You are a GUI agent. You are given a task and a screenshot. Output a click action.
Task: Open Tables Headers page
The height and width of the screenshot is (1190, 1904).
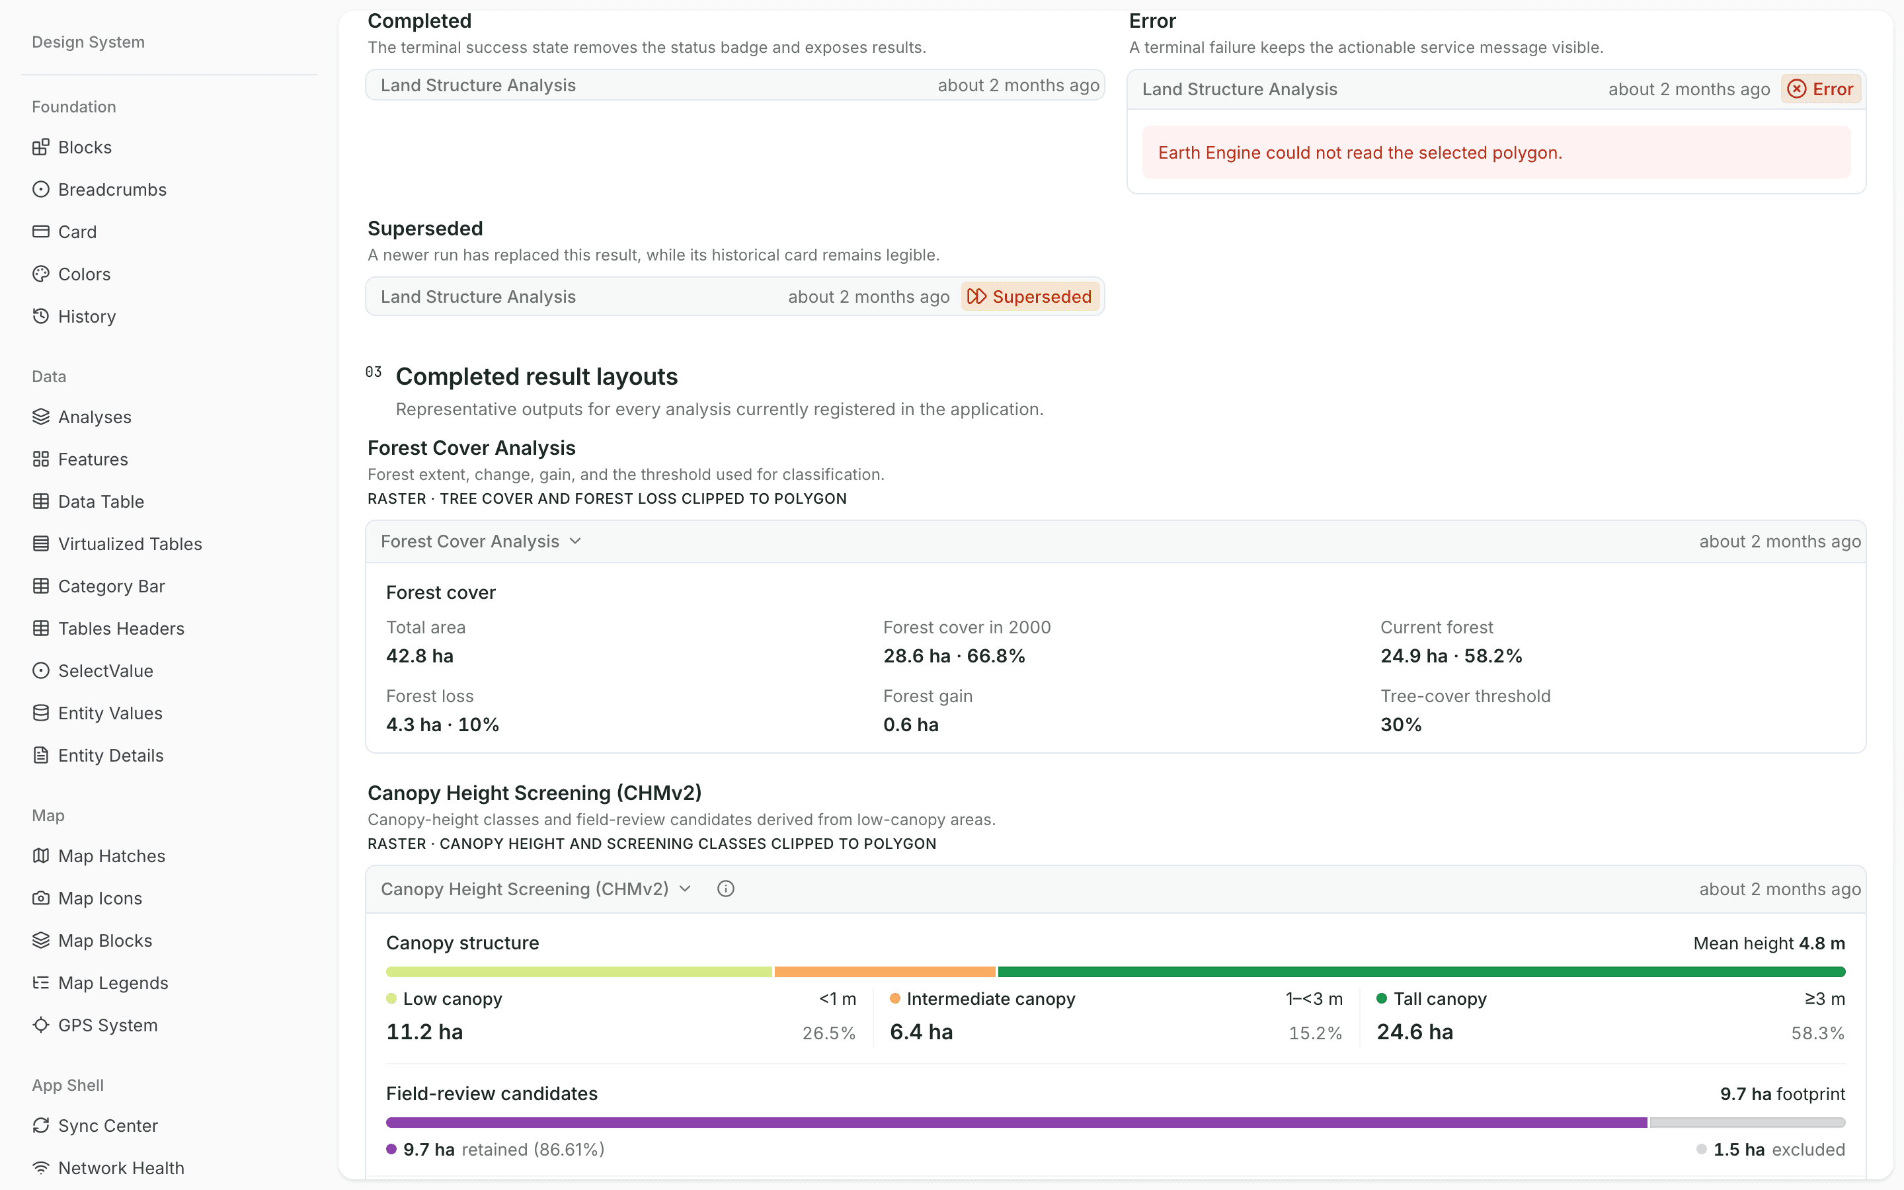(x=121, y=629)
